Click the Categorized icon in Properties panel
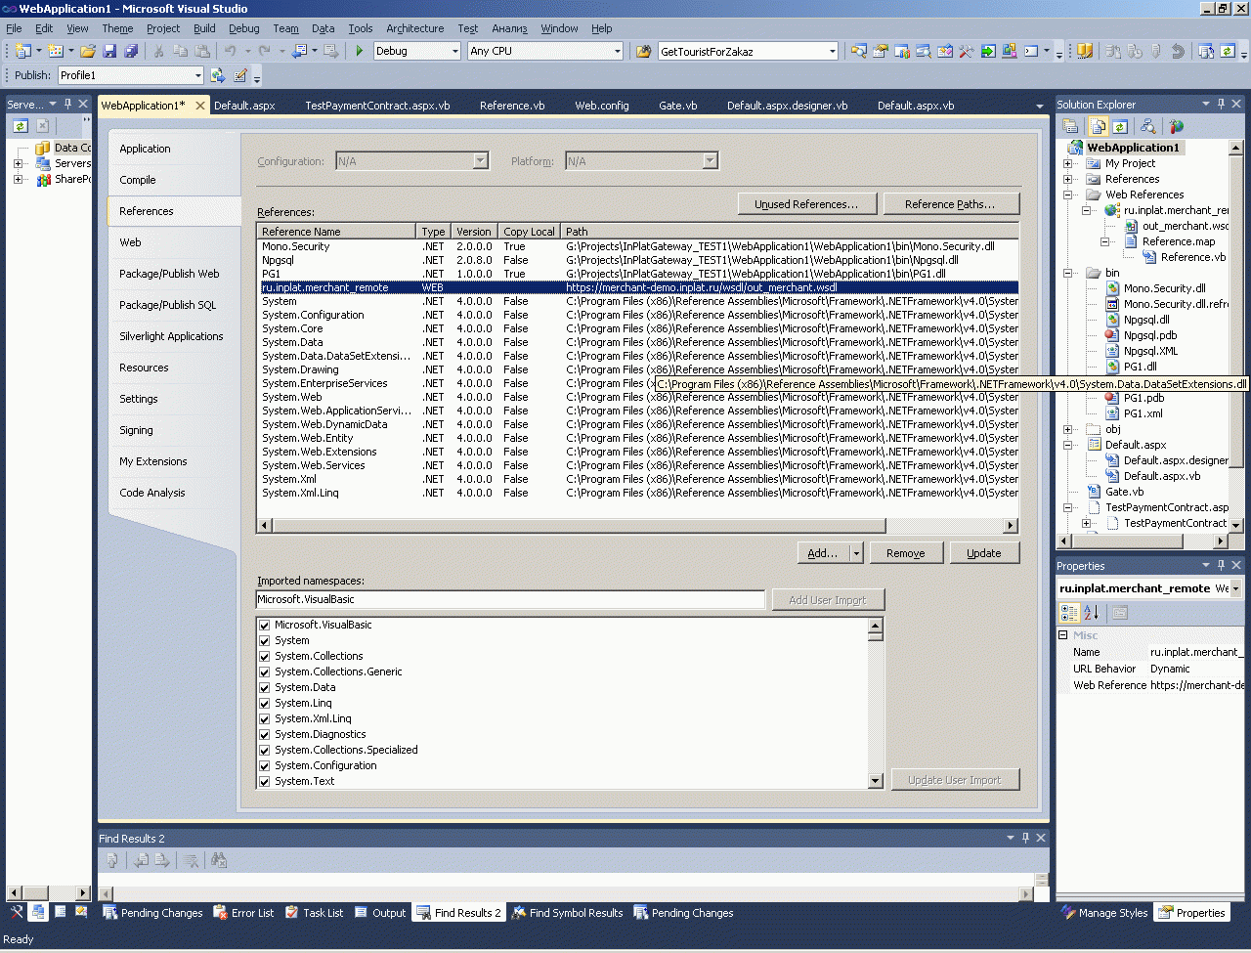 [x=1070, y=613]
